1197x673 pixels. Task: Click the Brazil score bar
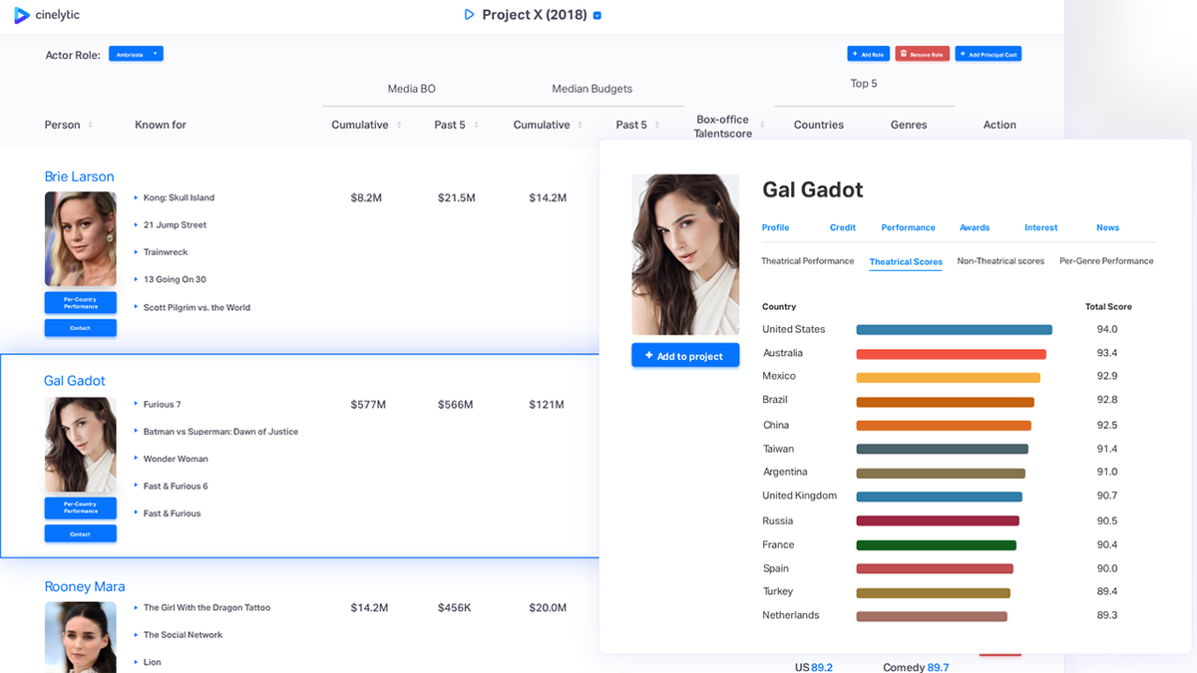point(945,402)
